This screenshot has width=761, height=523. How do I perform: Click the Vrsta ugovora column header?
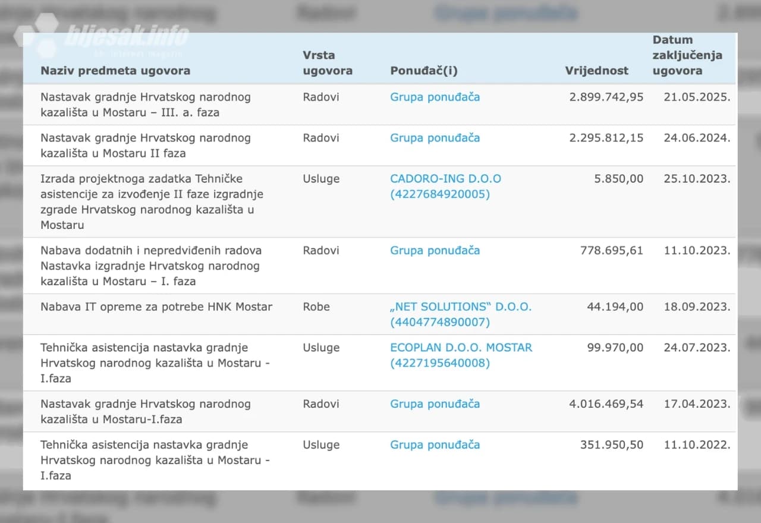327,63
